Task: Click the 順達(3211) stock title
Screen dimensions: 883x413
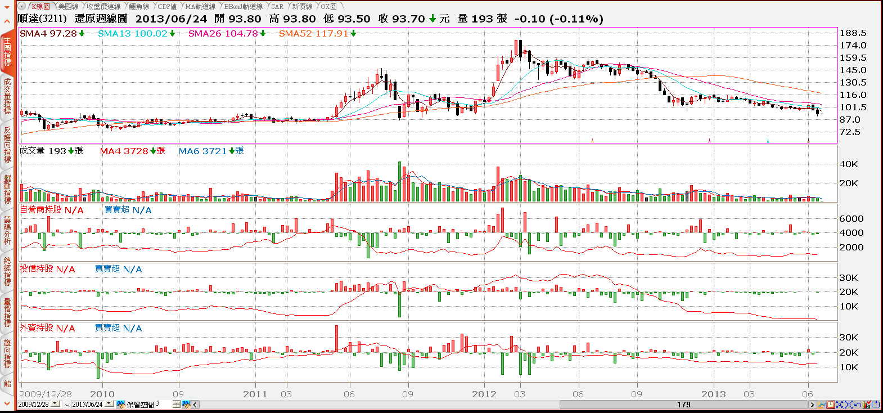Action: tap(42, 19)
